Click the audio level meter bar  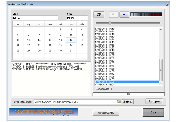(146, 15)
